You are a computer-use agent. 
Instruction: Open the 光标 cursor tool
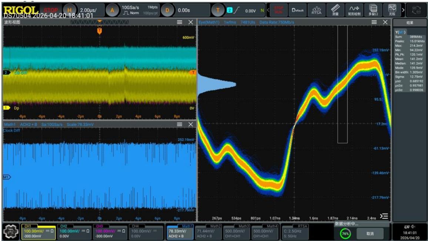click(392, 10)
